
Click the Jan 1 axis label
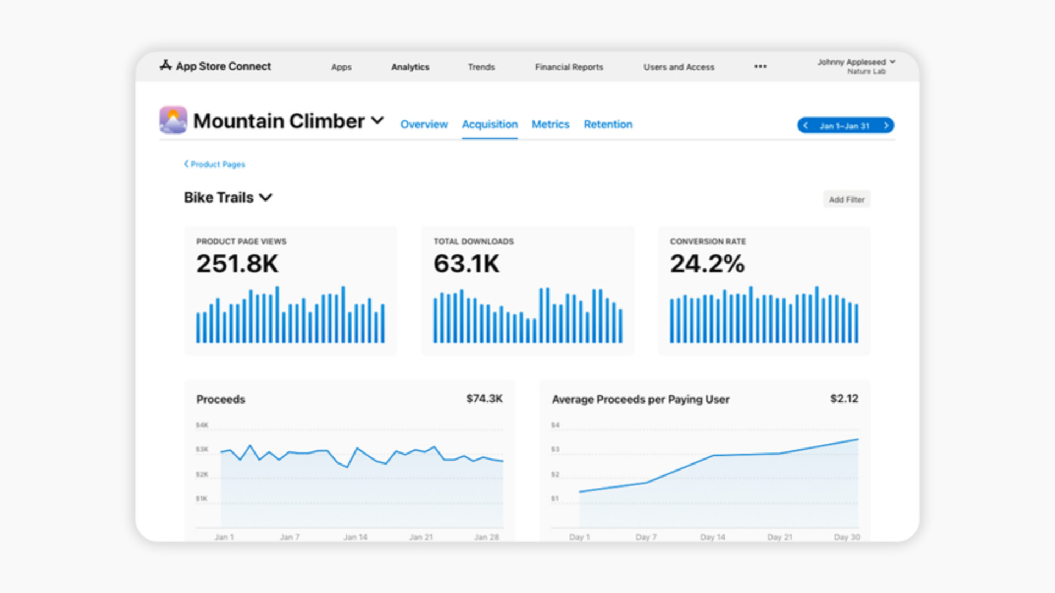pyautogui.click(x=224, y=537)
